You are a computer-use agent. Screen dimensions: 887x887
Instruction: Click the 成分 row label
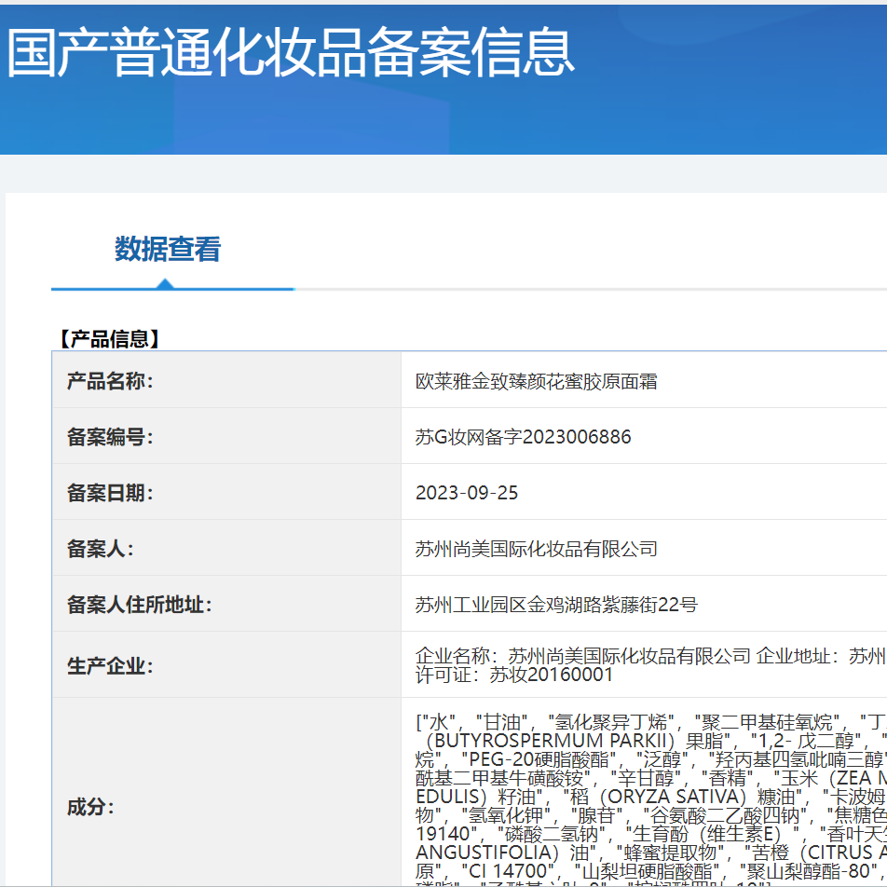pos(89,807)
